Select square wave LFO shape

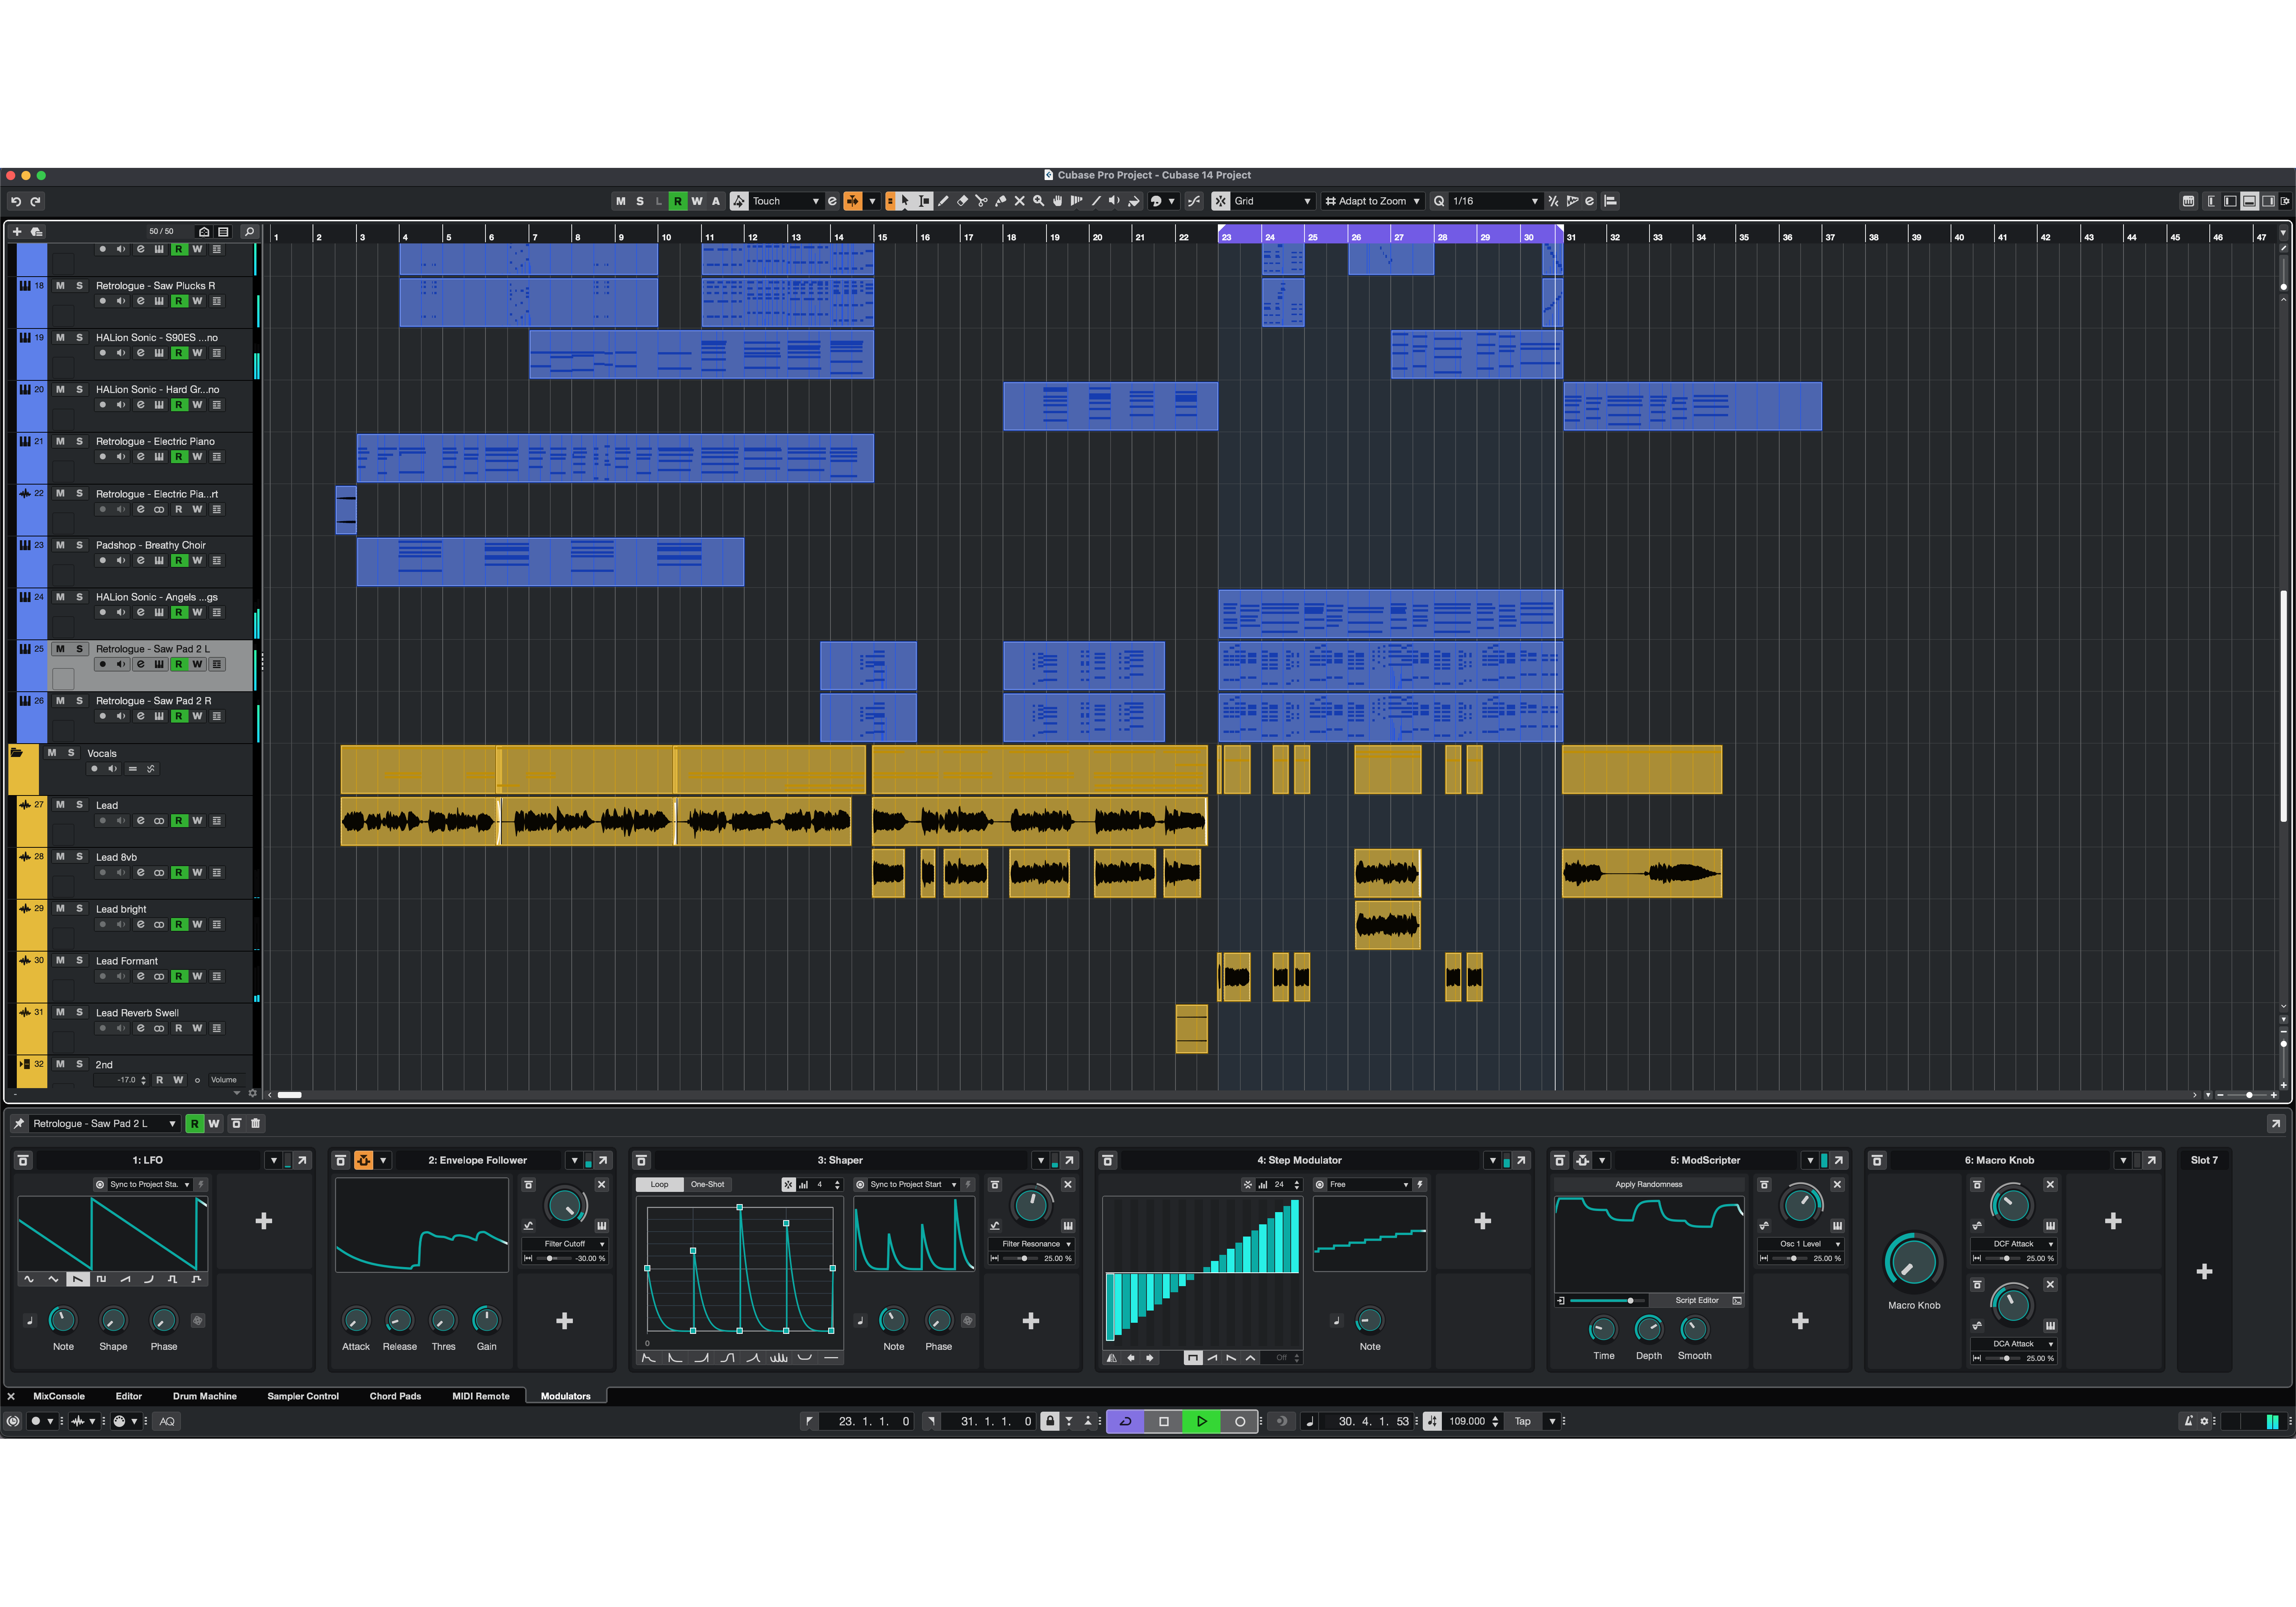(x=101, y=1279)
